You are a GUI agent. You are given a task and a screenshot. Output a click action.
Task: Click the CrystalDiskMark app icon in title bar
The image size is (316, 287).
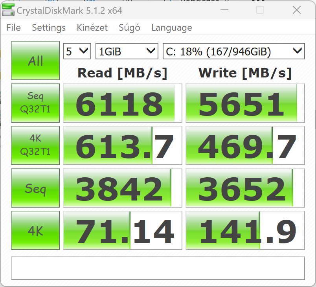point(8,10)
